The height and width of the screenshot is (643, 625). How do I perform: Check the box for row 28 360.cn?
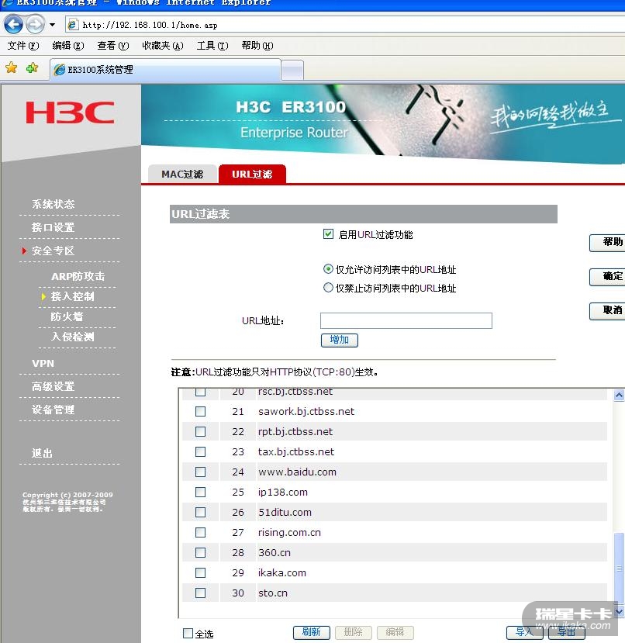[201, 552]
